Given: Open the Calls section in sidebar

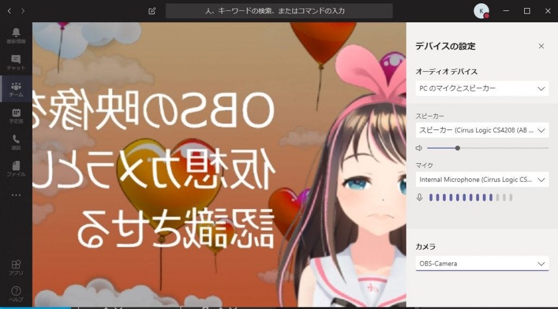Looking at the screenshot, I should [x=16, y=142].
